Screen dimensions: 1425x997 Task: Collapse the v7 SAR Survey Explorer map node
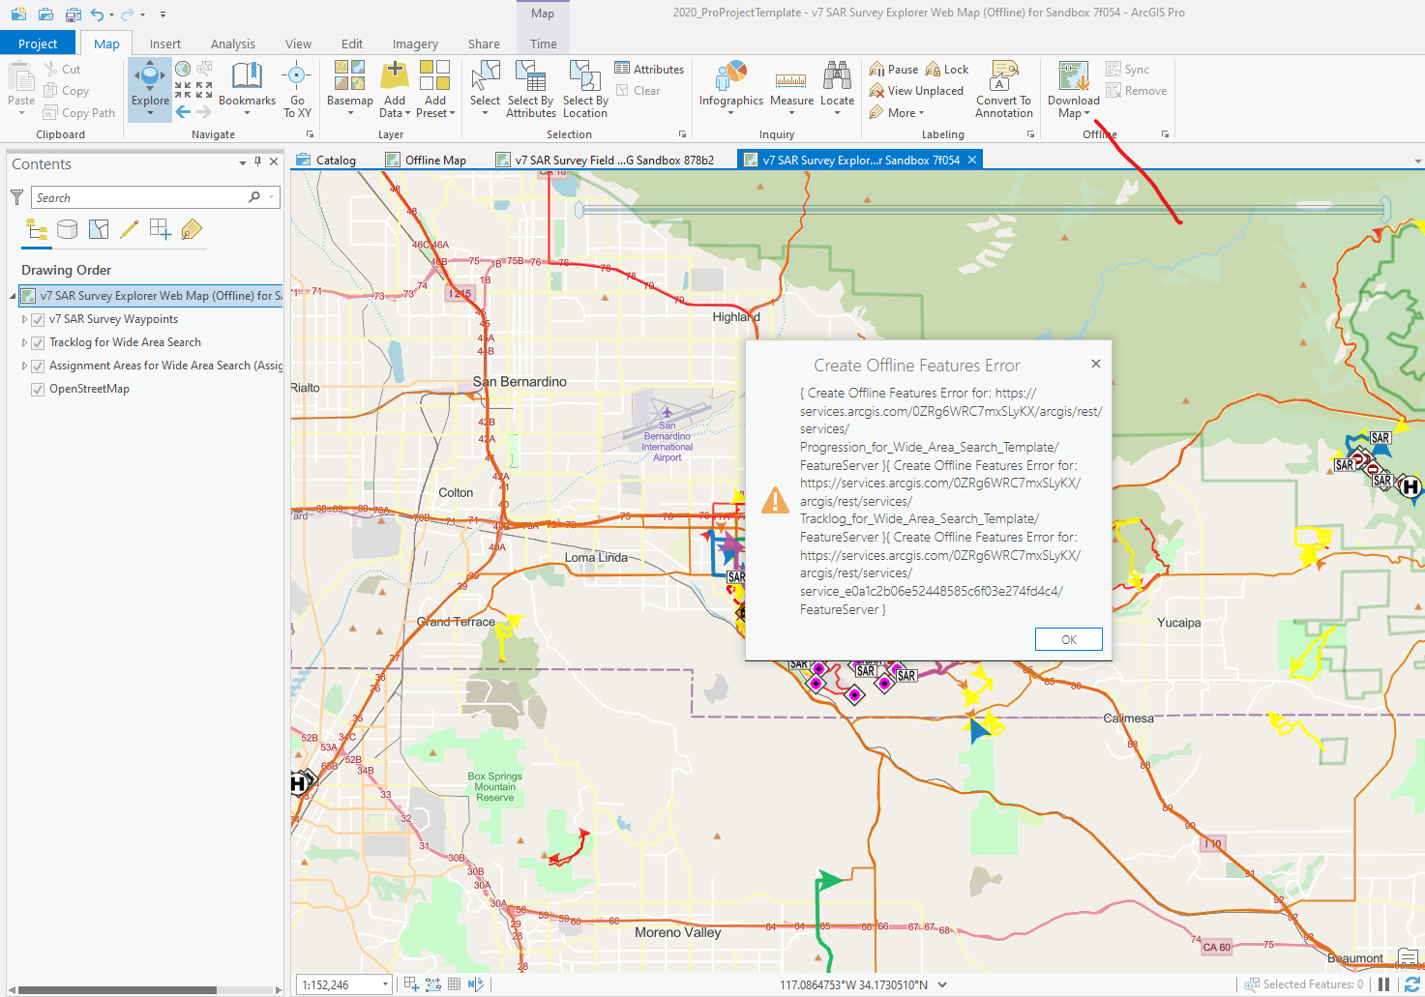click(x=14, y=296)
